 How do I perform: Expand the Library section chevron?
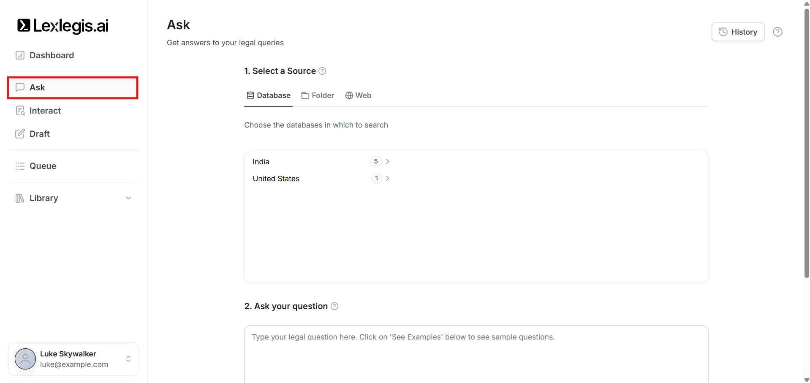128,198
